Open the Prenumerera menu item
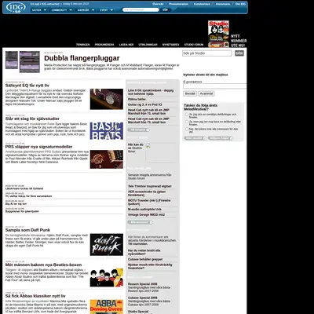Viewport: 314px width, 314px height. pos(104,45)
